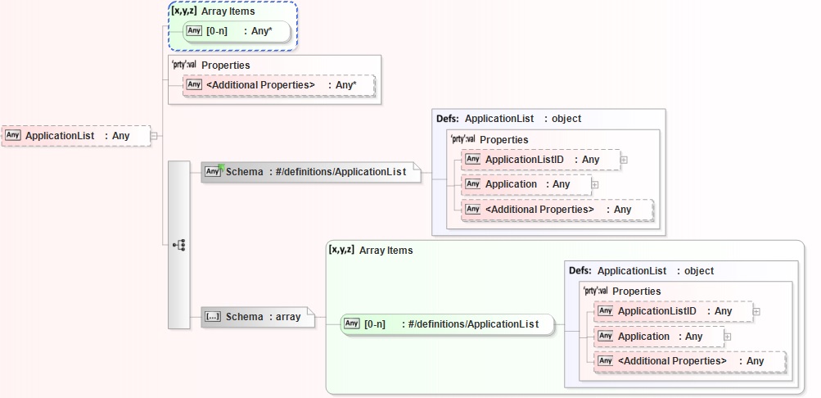Click the Any icon on root ApplicationList node
This screenshot has height=398, width=821.
pyautogui.click(x=12, y=135)
